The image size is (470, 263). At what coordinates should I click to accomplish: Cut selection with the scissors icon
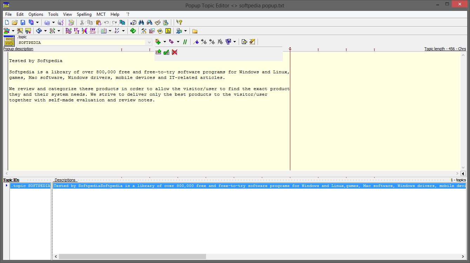(x=82, y=22)
